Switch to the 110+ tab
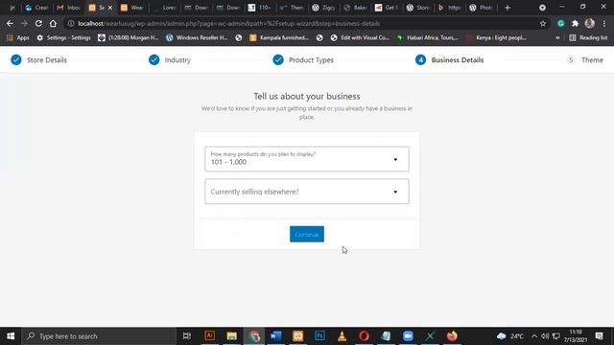Screen dimensions: 614x345 [x=260, y=8]
